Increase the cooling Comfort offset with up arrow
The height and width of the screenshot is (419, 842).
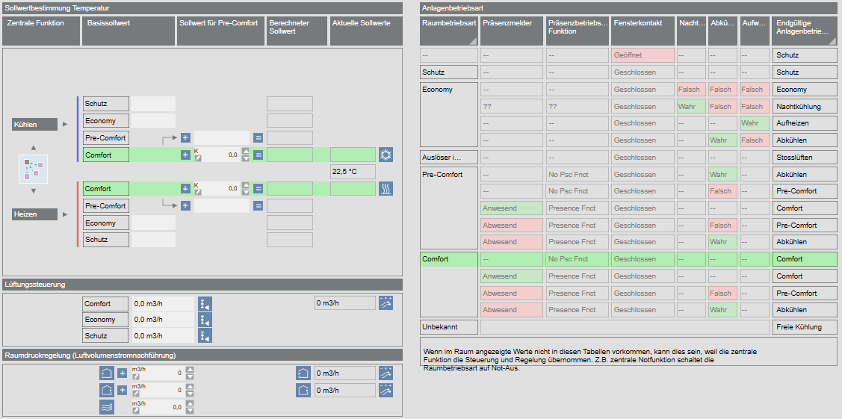point(246,151)
